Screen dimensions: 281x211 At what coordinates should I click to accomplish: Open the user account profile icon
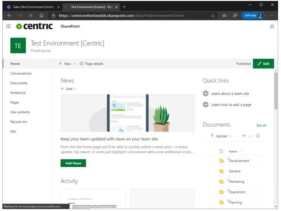tap(272, 27)
